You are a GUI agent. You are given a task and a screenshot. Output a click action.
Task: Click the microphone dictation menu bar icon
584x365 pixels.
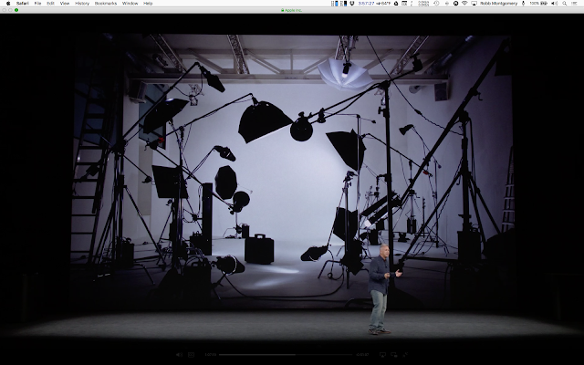(x=523, y=4)
